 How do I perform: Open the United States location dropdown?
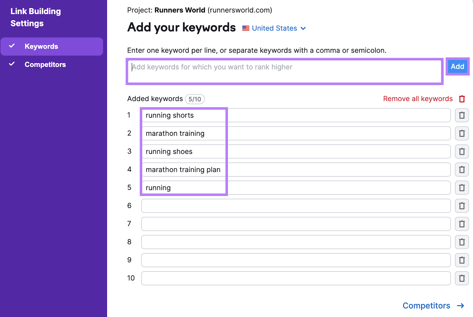coord(274,28)
